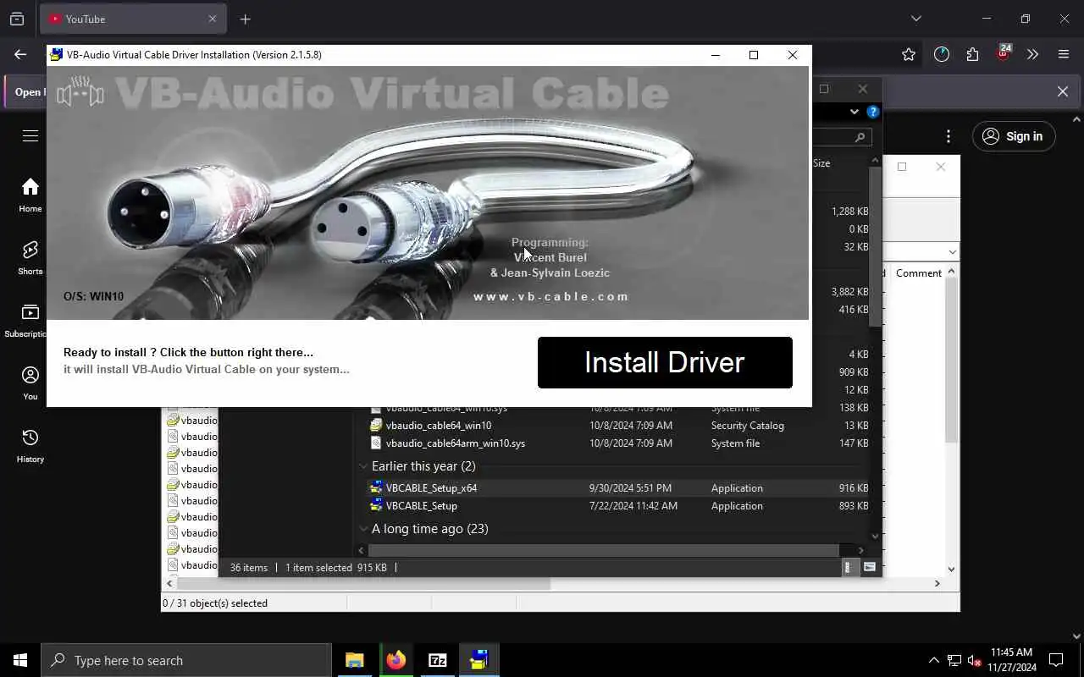1084x677 pixels.
Task: Show hidden system tray icons
Action: [x=933, y=661]
